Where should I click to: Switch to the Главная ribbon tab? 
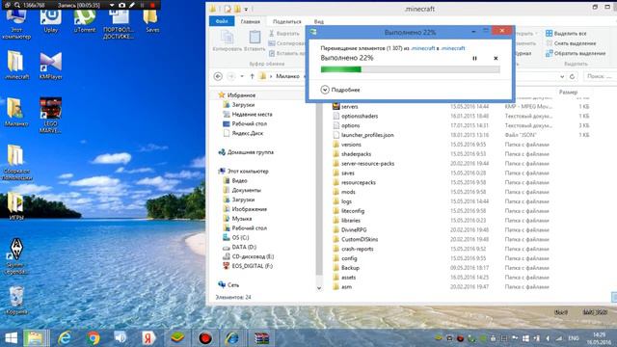251,21
